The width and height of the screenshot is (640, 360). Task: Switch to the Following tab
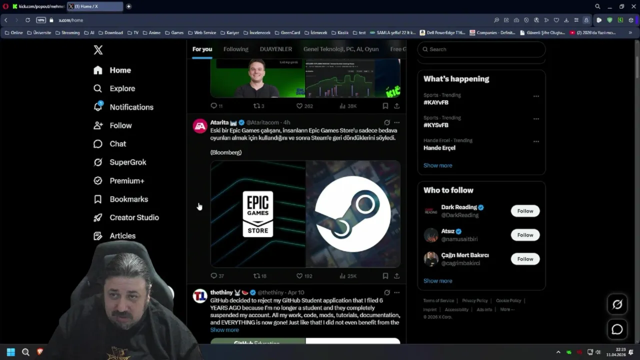235,49
